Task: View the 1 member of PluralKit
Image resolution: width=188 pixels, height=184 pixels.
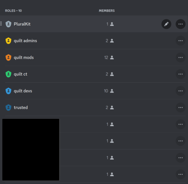Action: 110,24
